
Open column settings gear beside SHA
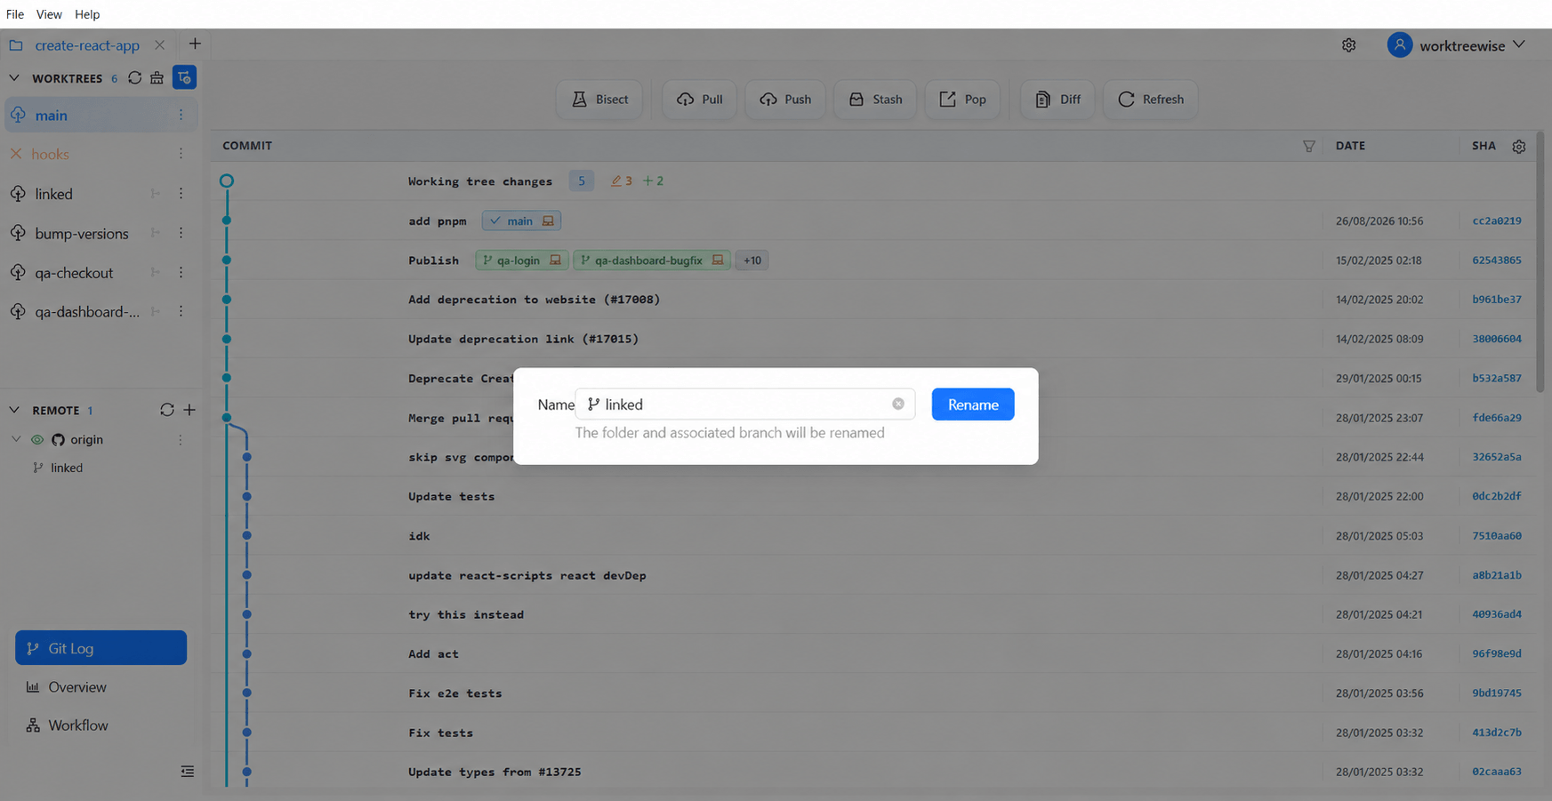[1519, 146]
